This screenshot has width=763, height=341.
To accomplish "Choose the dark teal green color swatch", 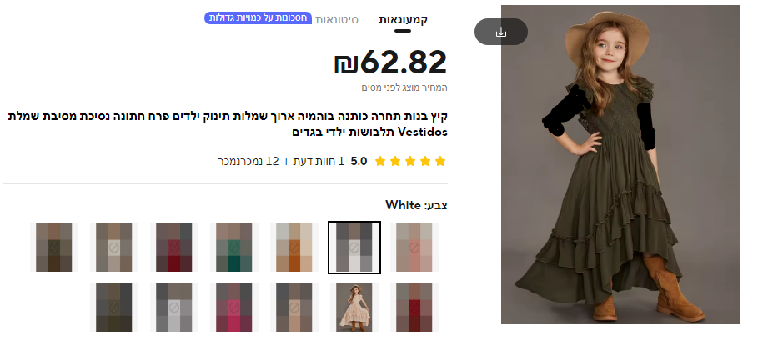I will (x=234, y=248).
